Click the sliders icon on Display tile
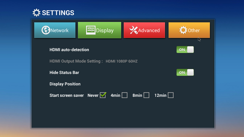Viewport: 244px width, 137px height. (91, 30)
